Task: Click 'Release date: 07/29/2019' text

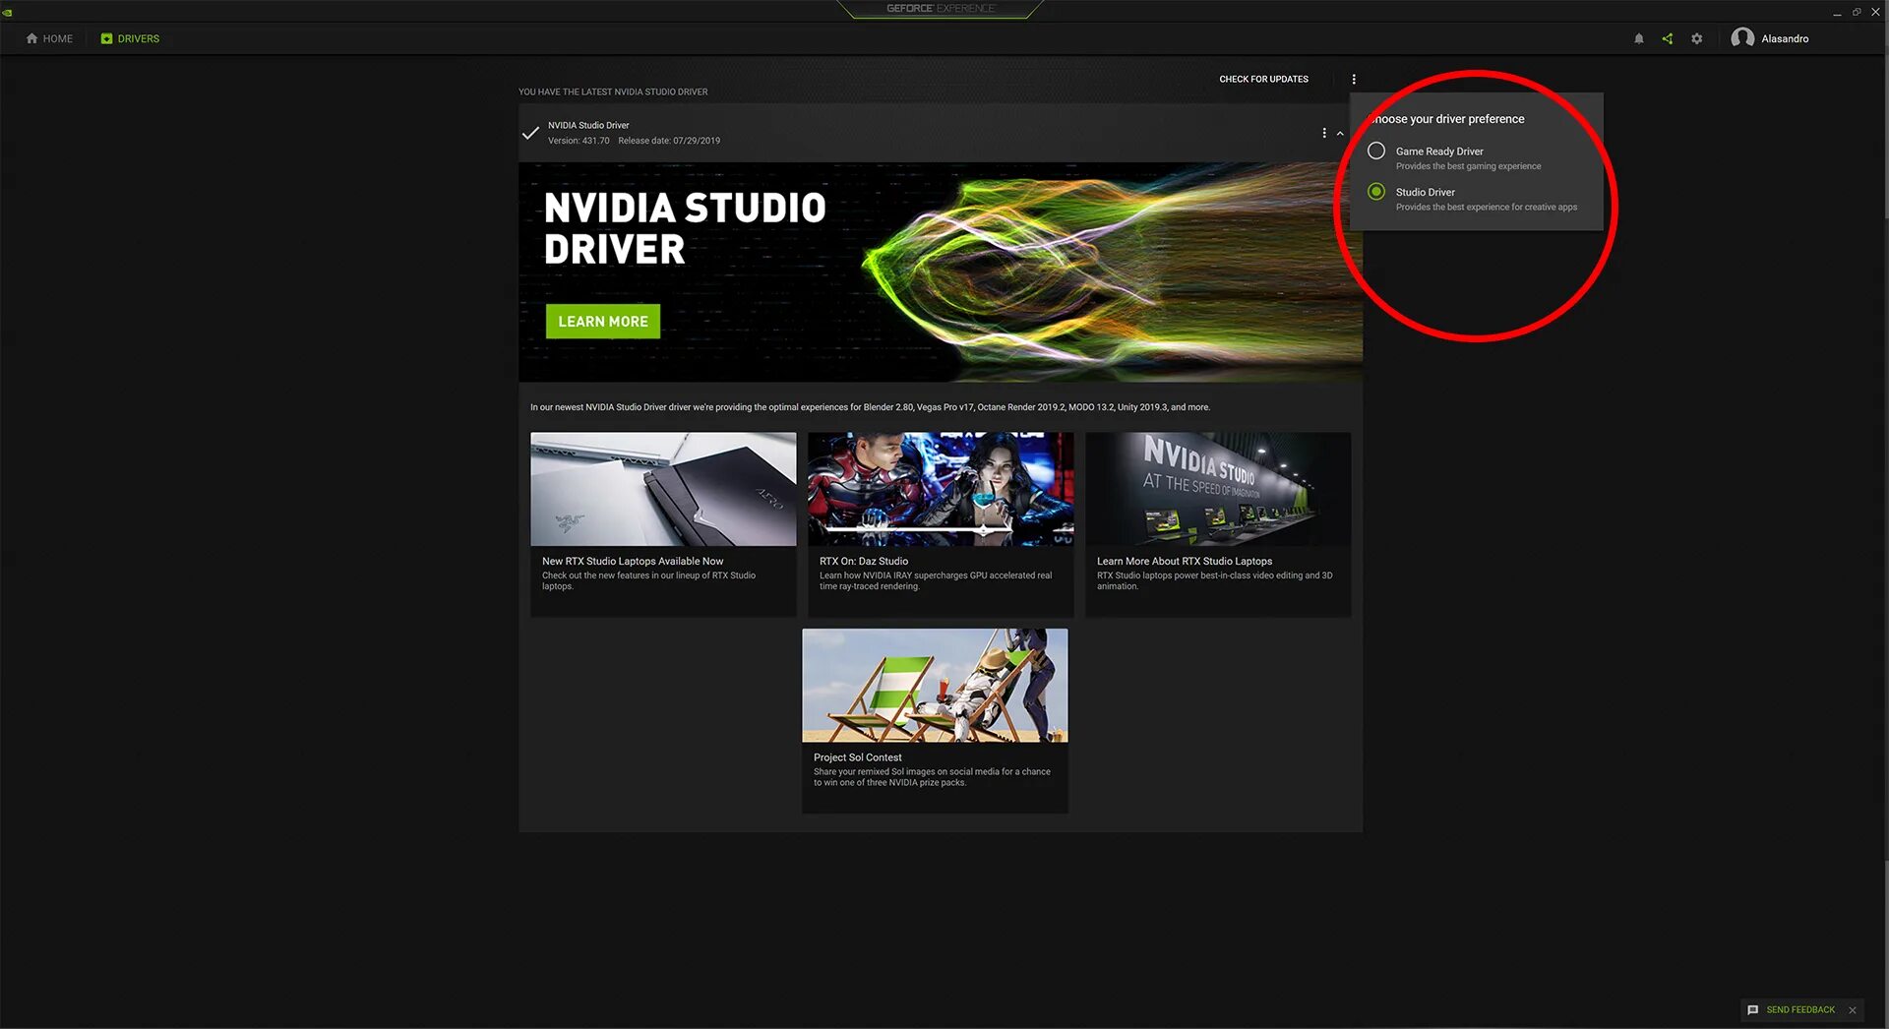Action: (669, 141)
